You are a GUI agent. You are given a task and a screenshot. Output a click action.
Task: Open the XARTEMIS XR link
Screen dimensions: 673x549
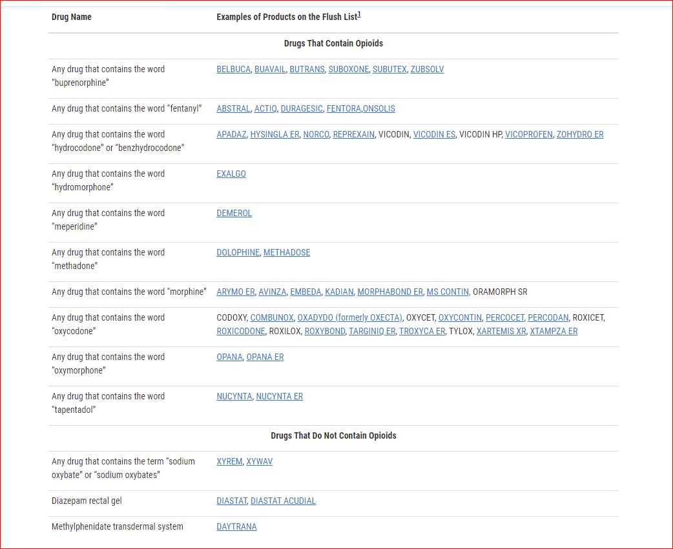[x=501, y=332]
